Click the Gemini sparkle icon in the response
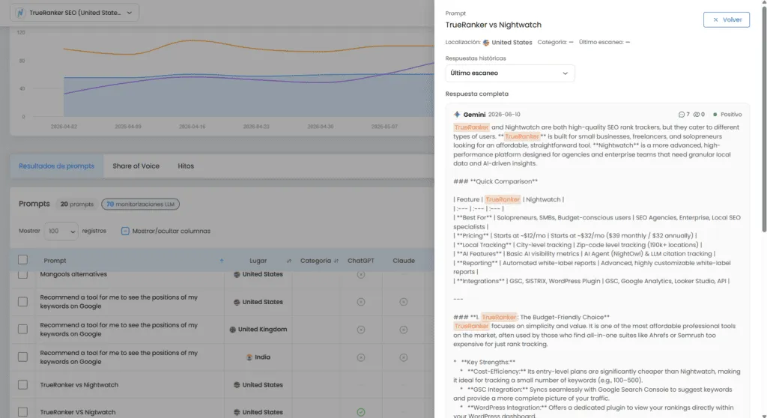Screen dimensions: 767x418 [x=457, y=115]
